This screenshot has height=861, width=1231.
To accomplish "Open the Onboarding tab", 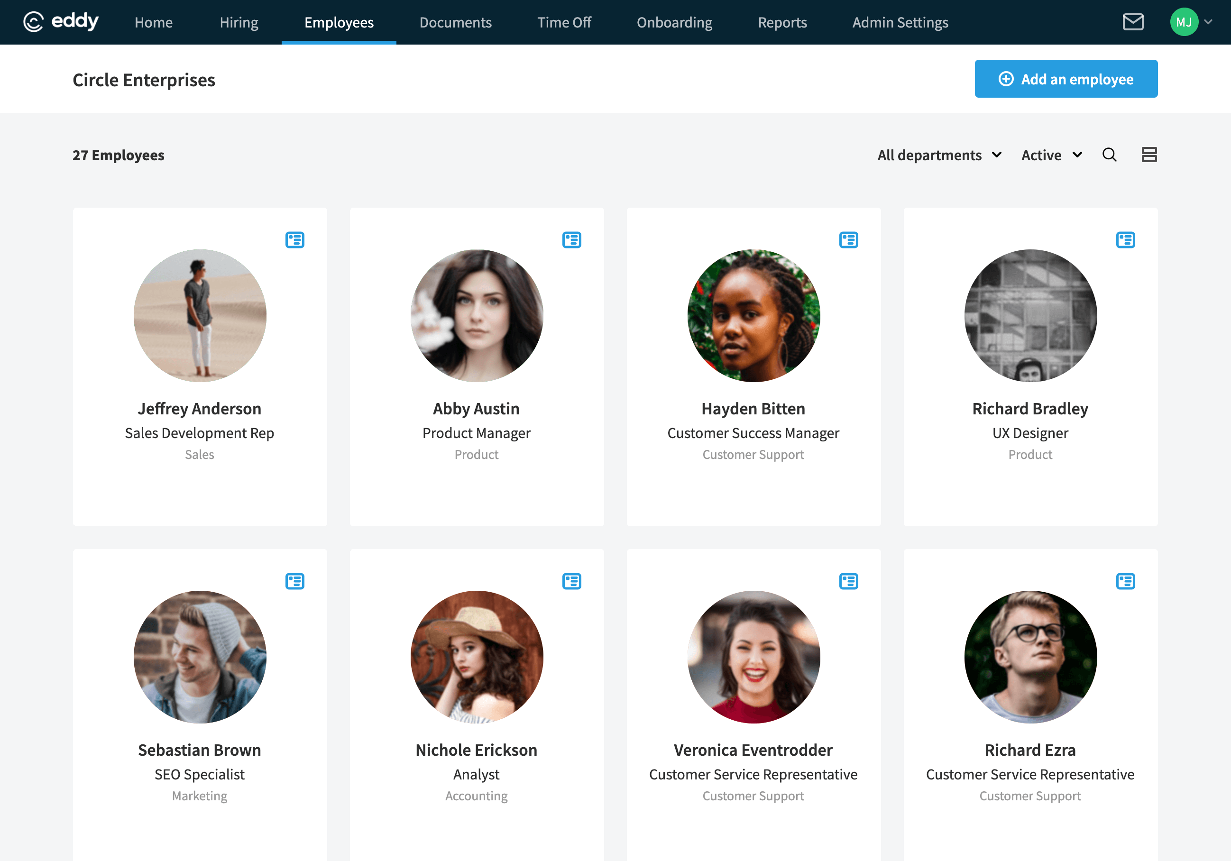I will (x=674, y=22).
